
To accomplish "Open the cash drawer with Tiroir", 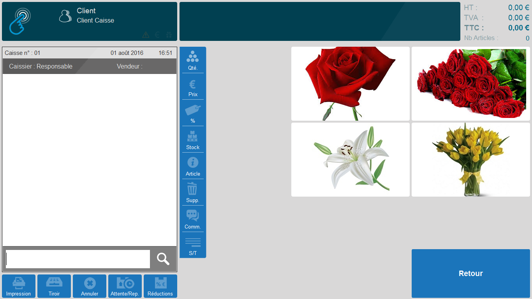I will (x=54, y=286).
